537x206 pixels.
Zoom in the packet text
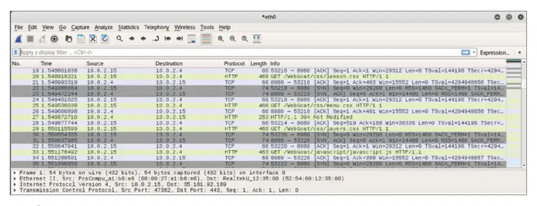click(220, 39)
